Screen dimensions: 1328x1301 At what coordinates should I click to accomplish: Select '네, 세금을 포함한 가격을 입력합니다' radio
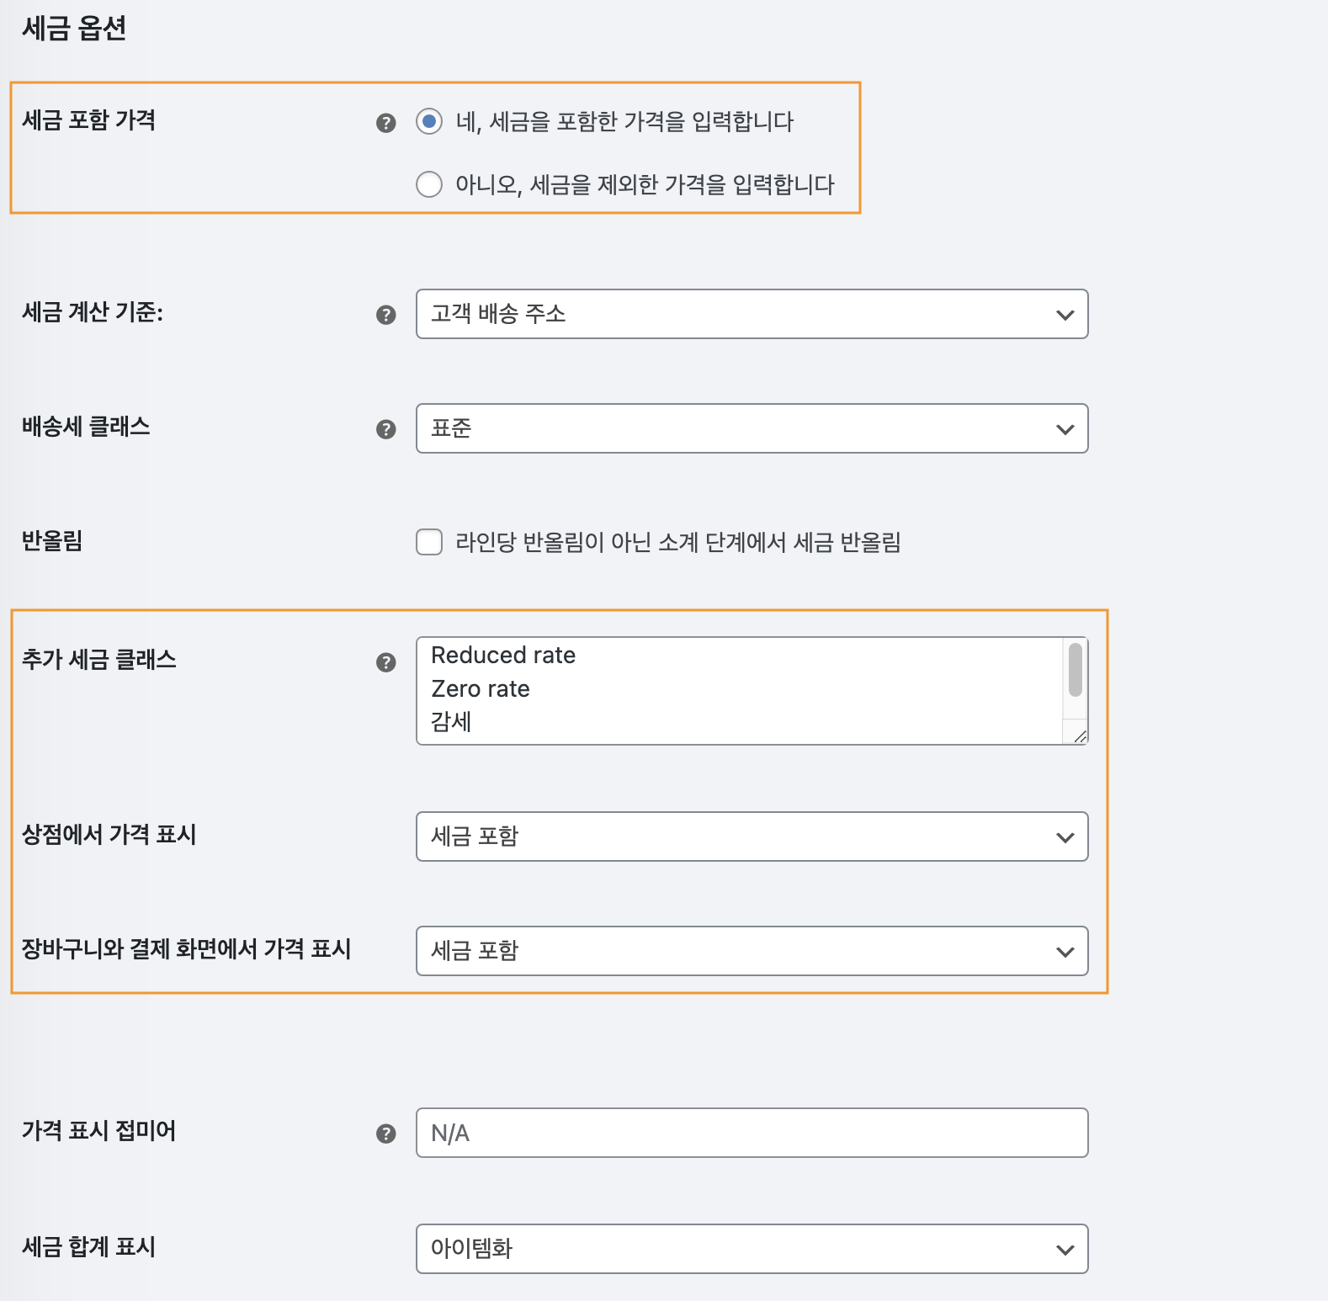click(429, 121)
